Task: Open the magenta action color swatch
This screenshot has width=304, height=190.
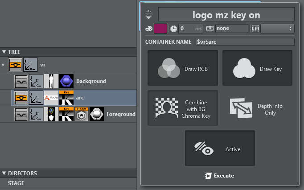Action: coord(160,29)
